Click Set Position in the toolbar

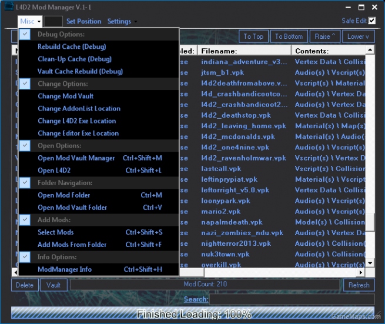[83, 21]
